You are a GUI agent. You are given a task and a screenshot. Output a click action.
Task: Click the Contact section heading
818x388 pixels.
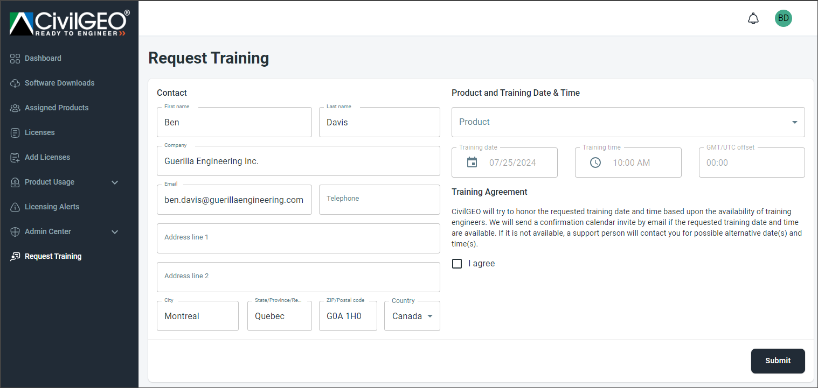pyautogui.click(x=172, y=93)
